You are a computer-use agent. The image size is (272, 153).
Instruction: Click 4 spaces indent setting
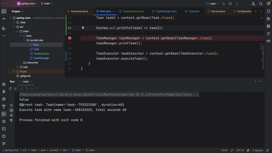pos(258,150)
